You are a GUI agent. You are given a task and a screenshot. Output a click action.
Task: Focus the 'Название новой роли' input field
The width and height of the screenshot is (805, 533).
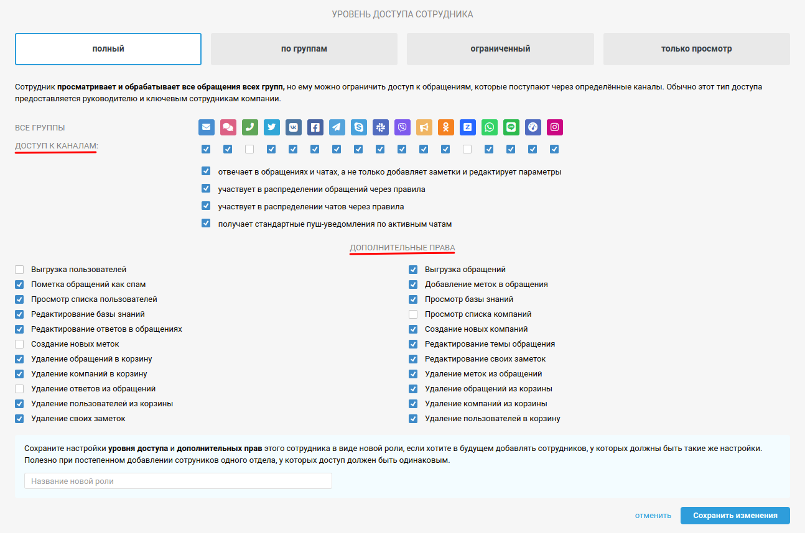[x=178, y=481]
